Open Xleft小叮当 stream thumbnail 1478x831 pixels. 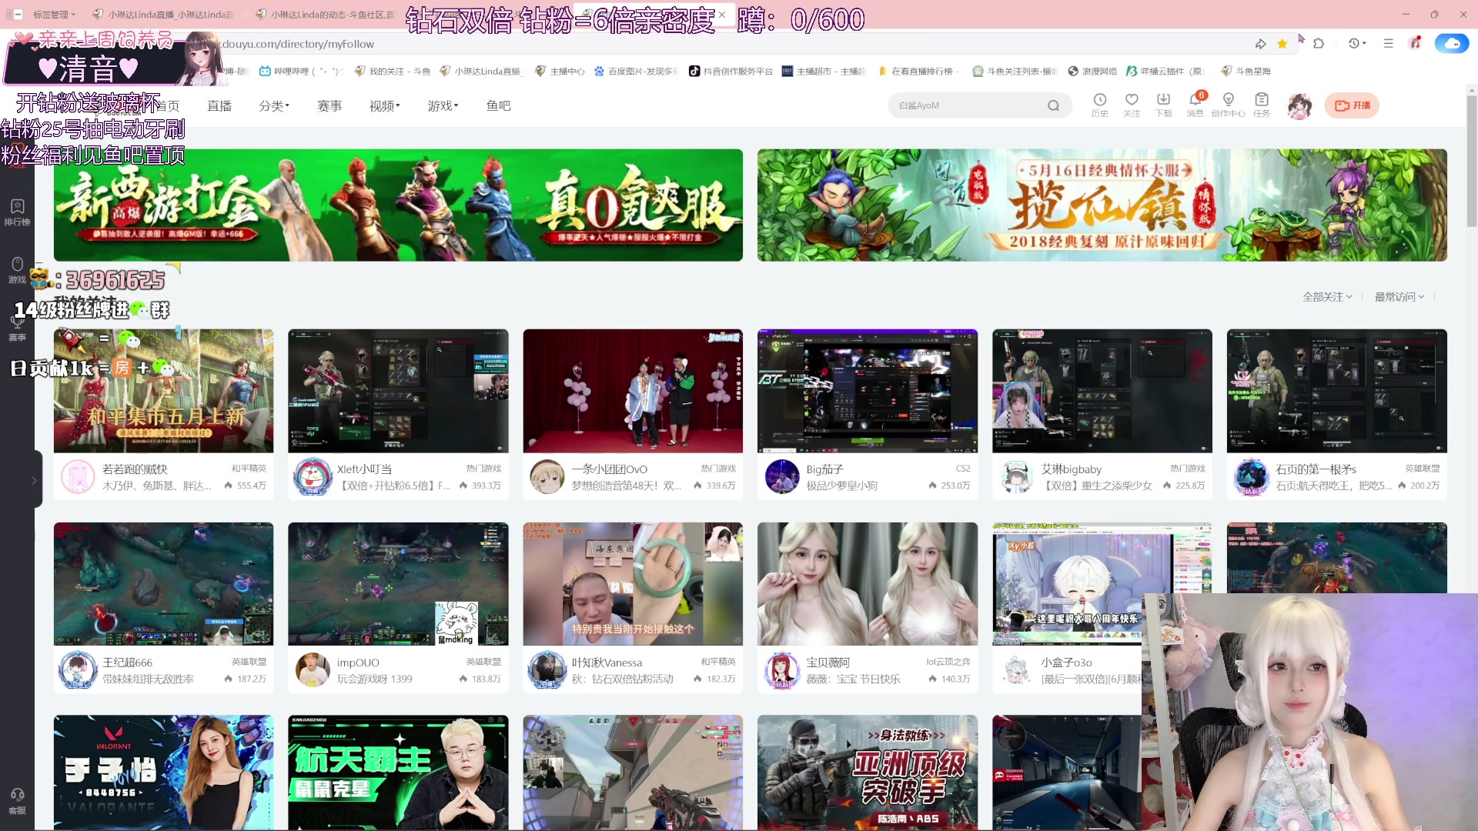coord(398,391)
